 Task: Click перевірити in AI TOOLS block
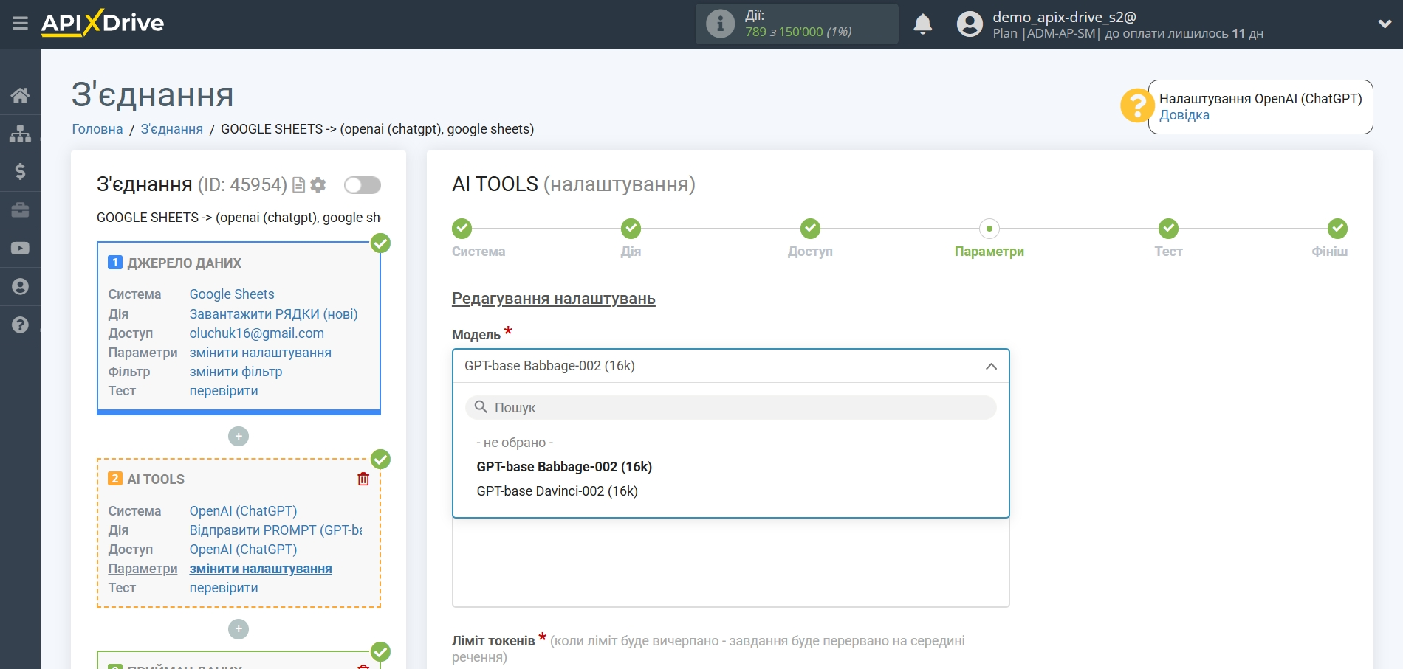coord(224,588)
